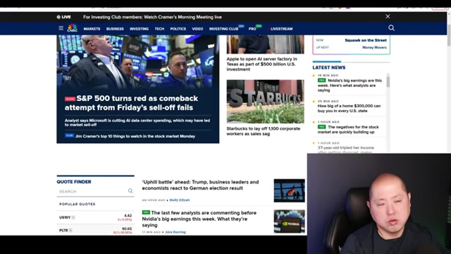Open the site search magnifier icon
Screen dimensions: 451x254
[x=391, y=28]
